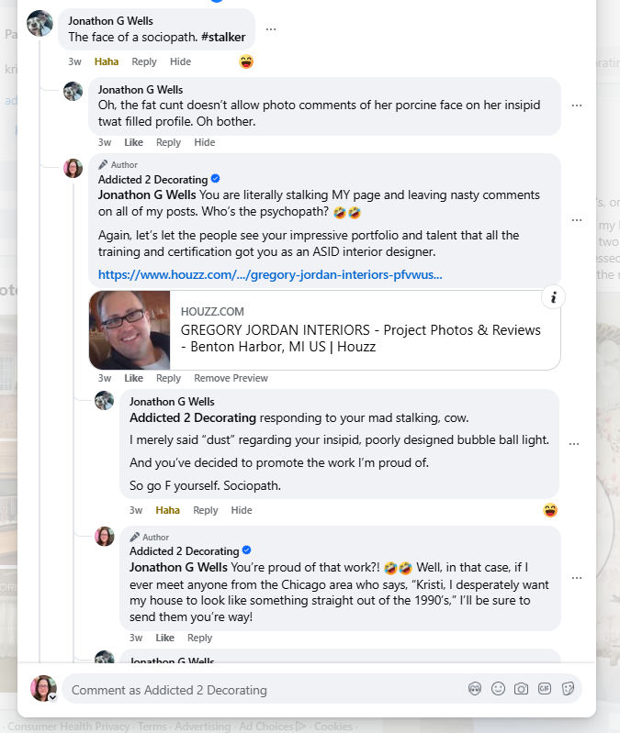Reply to the "send them you're way" comment
This screenshot has width=620, height=733.
pyautogui.click(x=200, y=639)
